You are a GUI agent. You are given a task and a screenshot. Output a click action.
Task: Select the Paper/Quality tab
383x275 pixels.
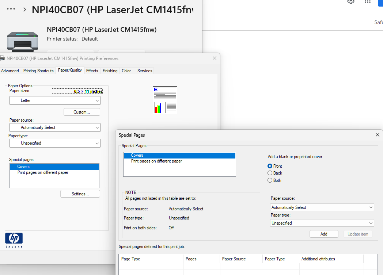click(70, 70)
